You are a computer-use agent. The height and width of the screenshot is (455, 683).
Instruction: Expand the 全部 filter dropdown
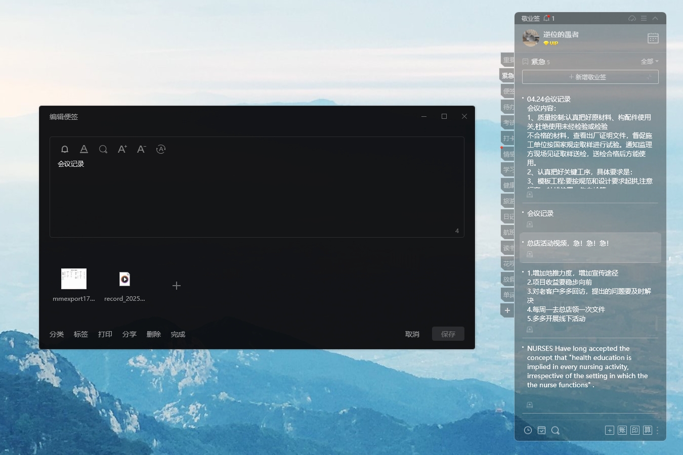click(x=650, y=62)
